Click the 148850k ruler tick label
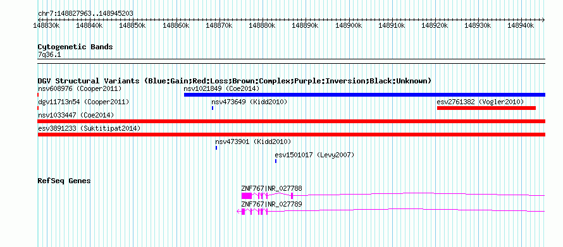This screenshot has width=563, height=247. tap(132, 25)
